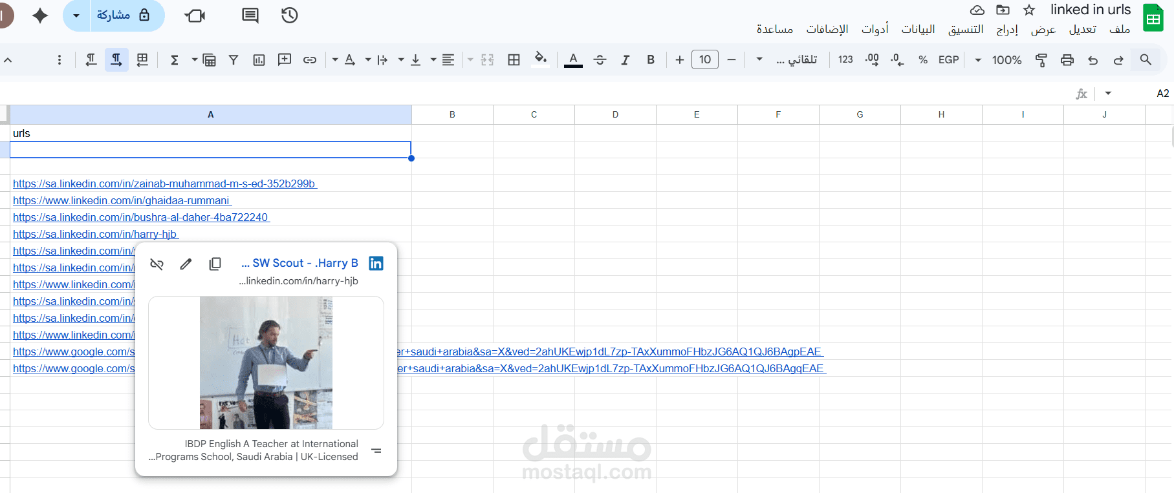Collapse the menus with the caret
The height and width of the screenshot is (493, 1174).
click(x=8, y=60)
